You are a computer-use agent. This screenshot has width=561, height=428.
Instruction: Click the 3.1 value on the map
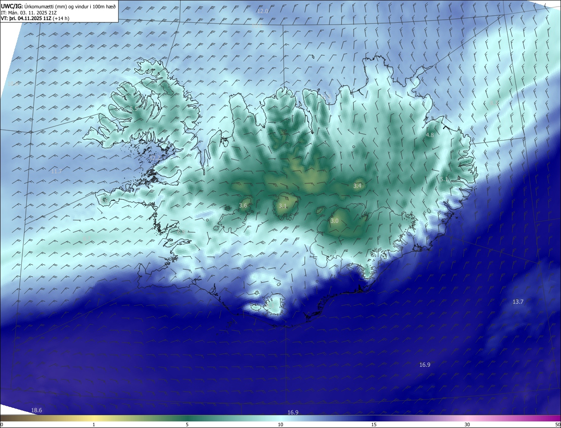coord(283,205)
